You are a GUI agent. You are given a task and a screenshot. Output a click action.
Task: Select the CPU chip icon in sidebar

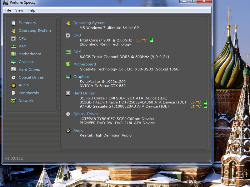[x=13, y=38]
